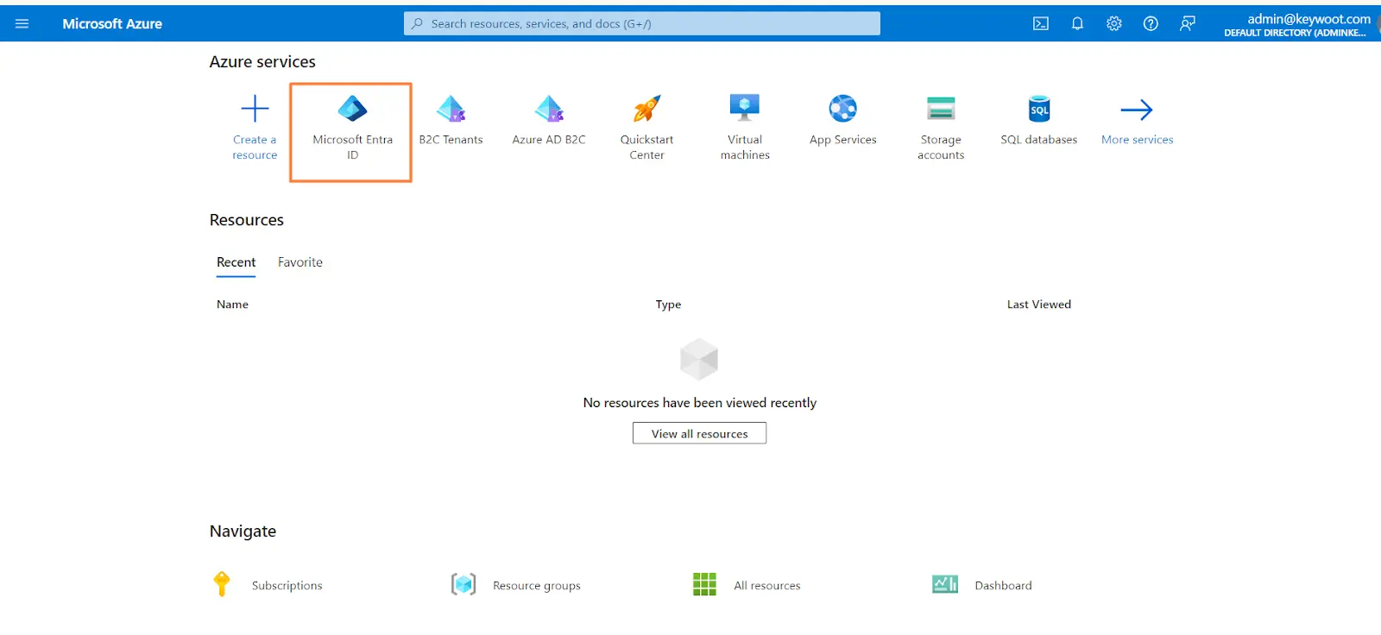Viewport: 1381px width, 635px height.
Task: Open the Dashboard chart icon
Action: (945, 584)
